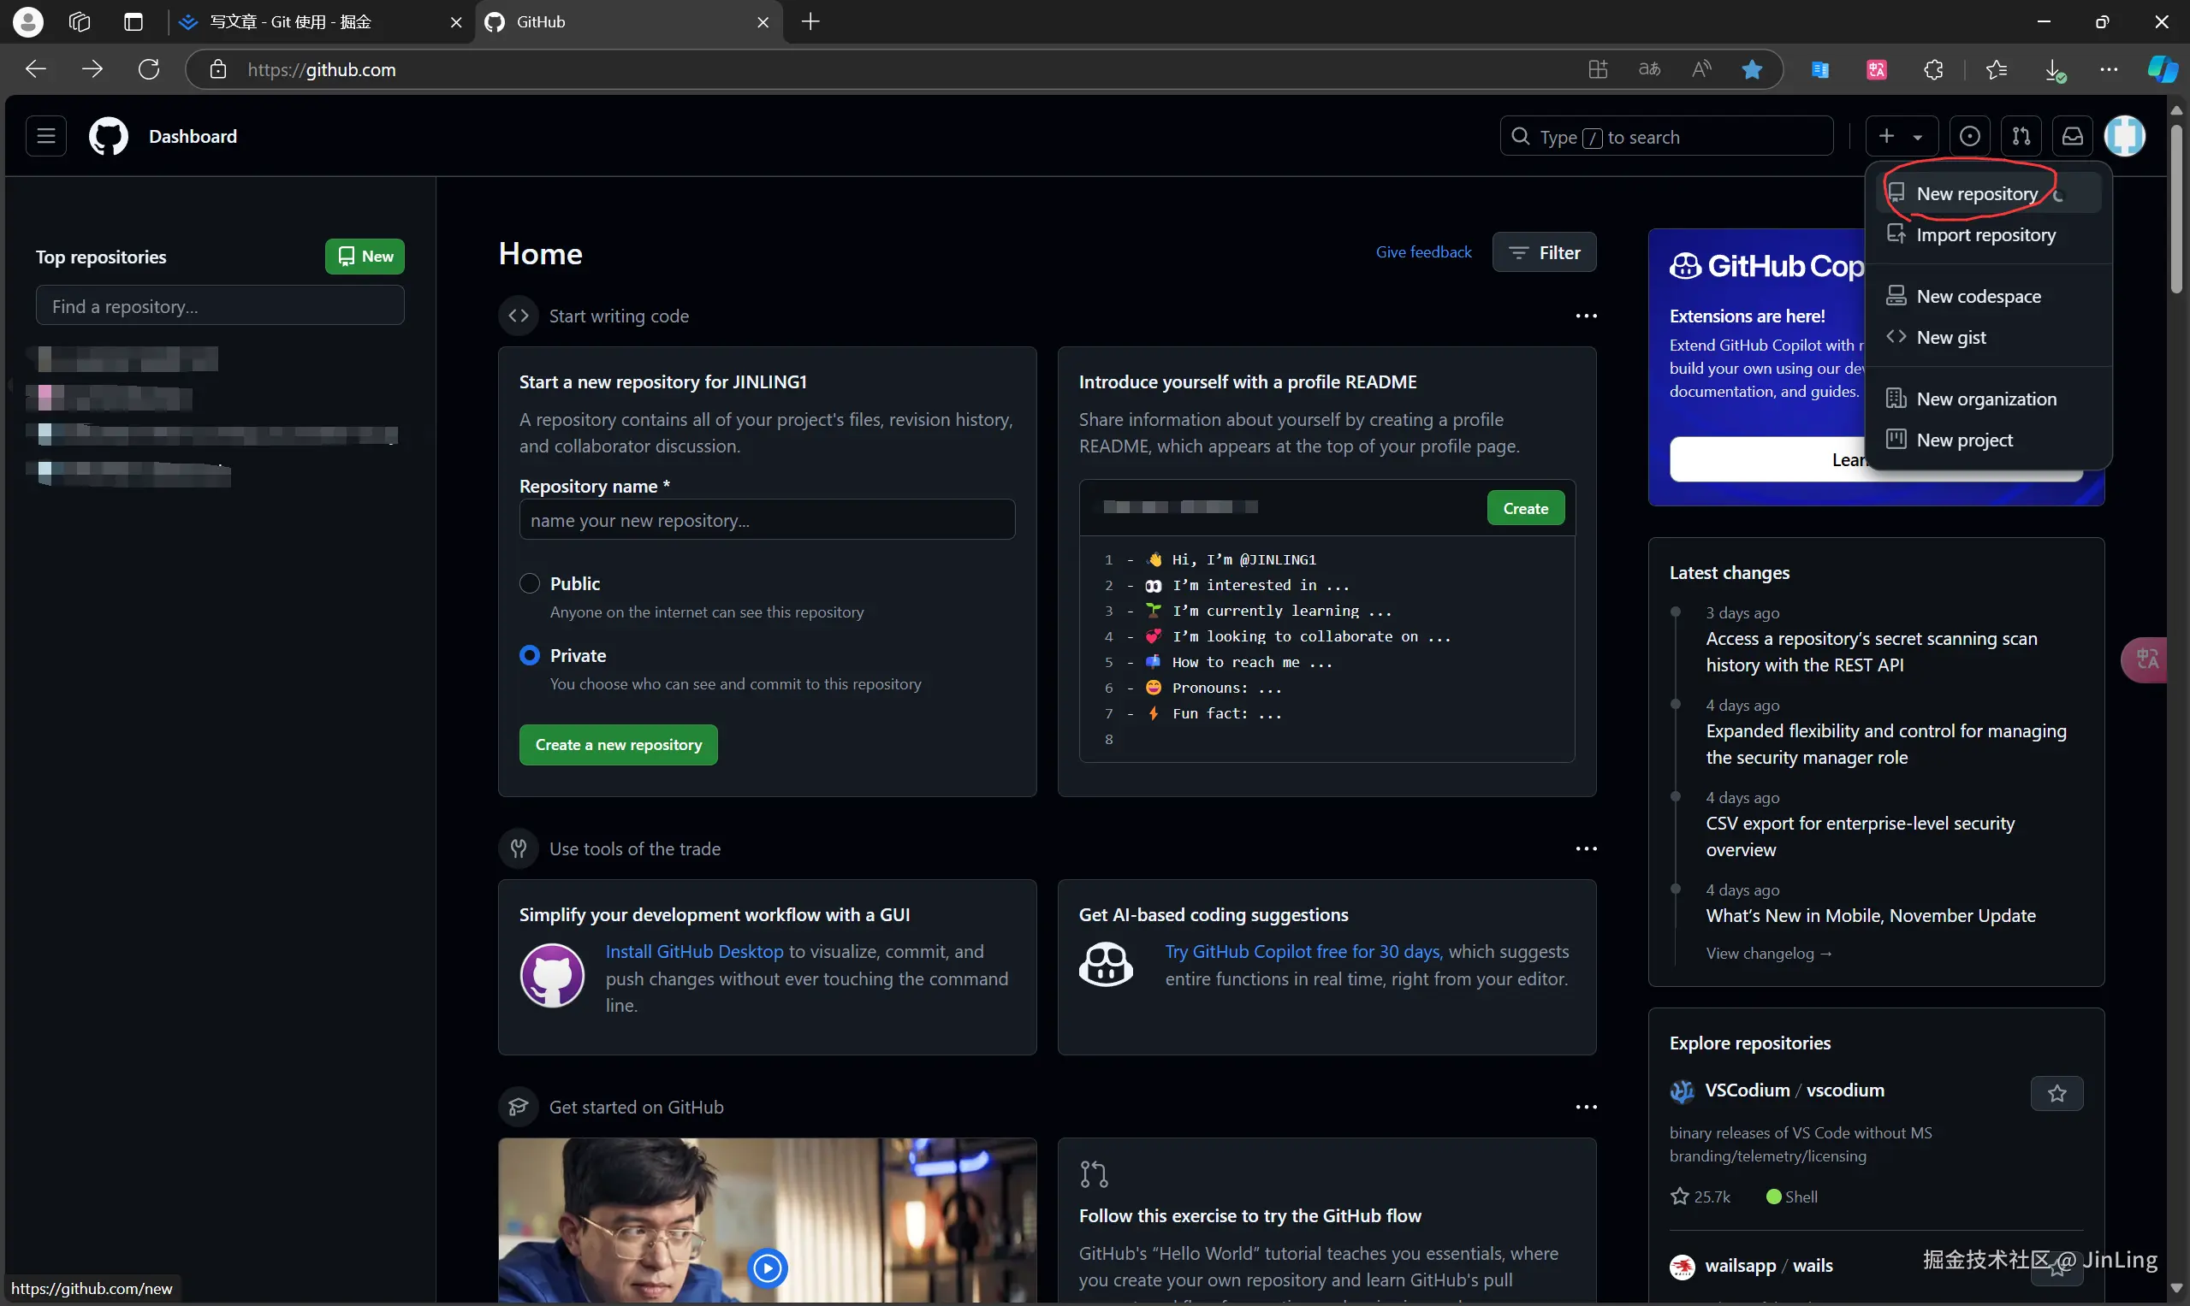The image size is (2190, 1306).
Task: Open the notifications inbox icon
Action: [x=2072, y=136]
